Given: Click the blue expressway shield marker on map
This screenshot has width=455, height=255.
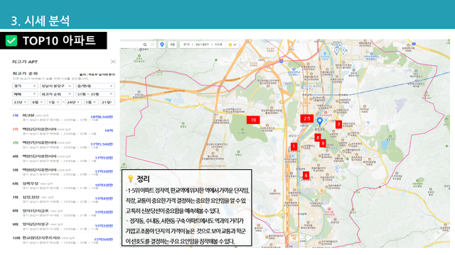Looking at the screenshot, I should 282,61.
